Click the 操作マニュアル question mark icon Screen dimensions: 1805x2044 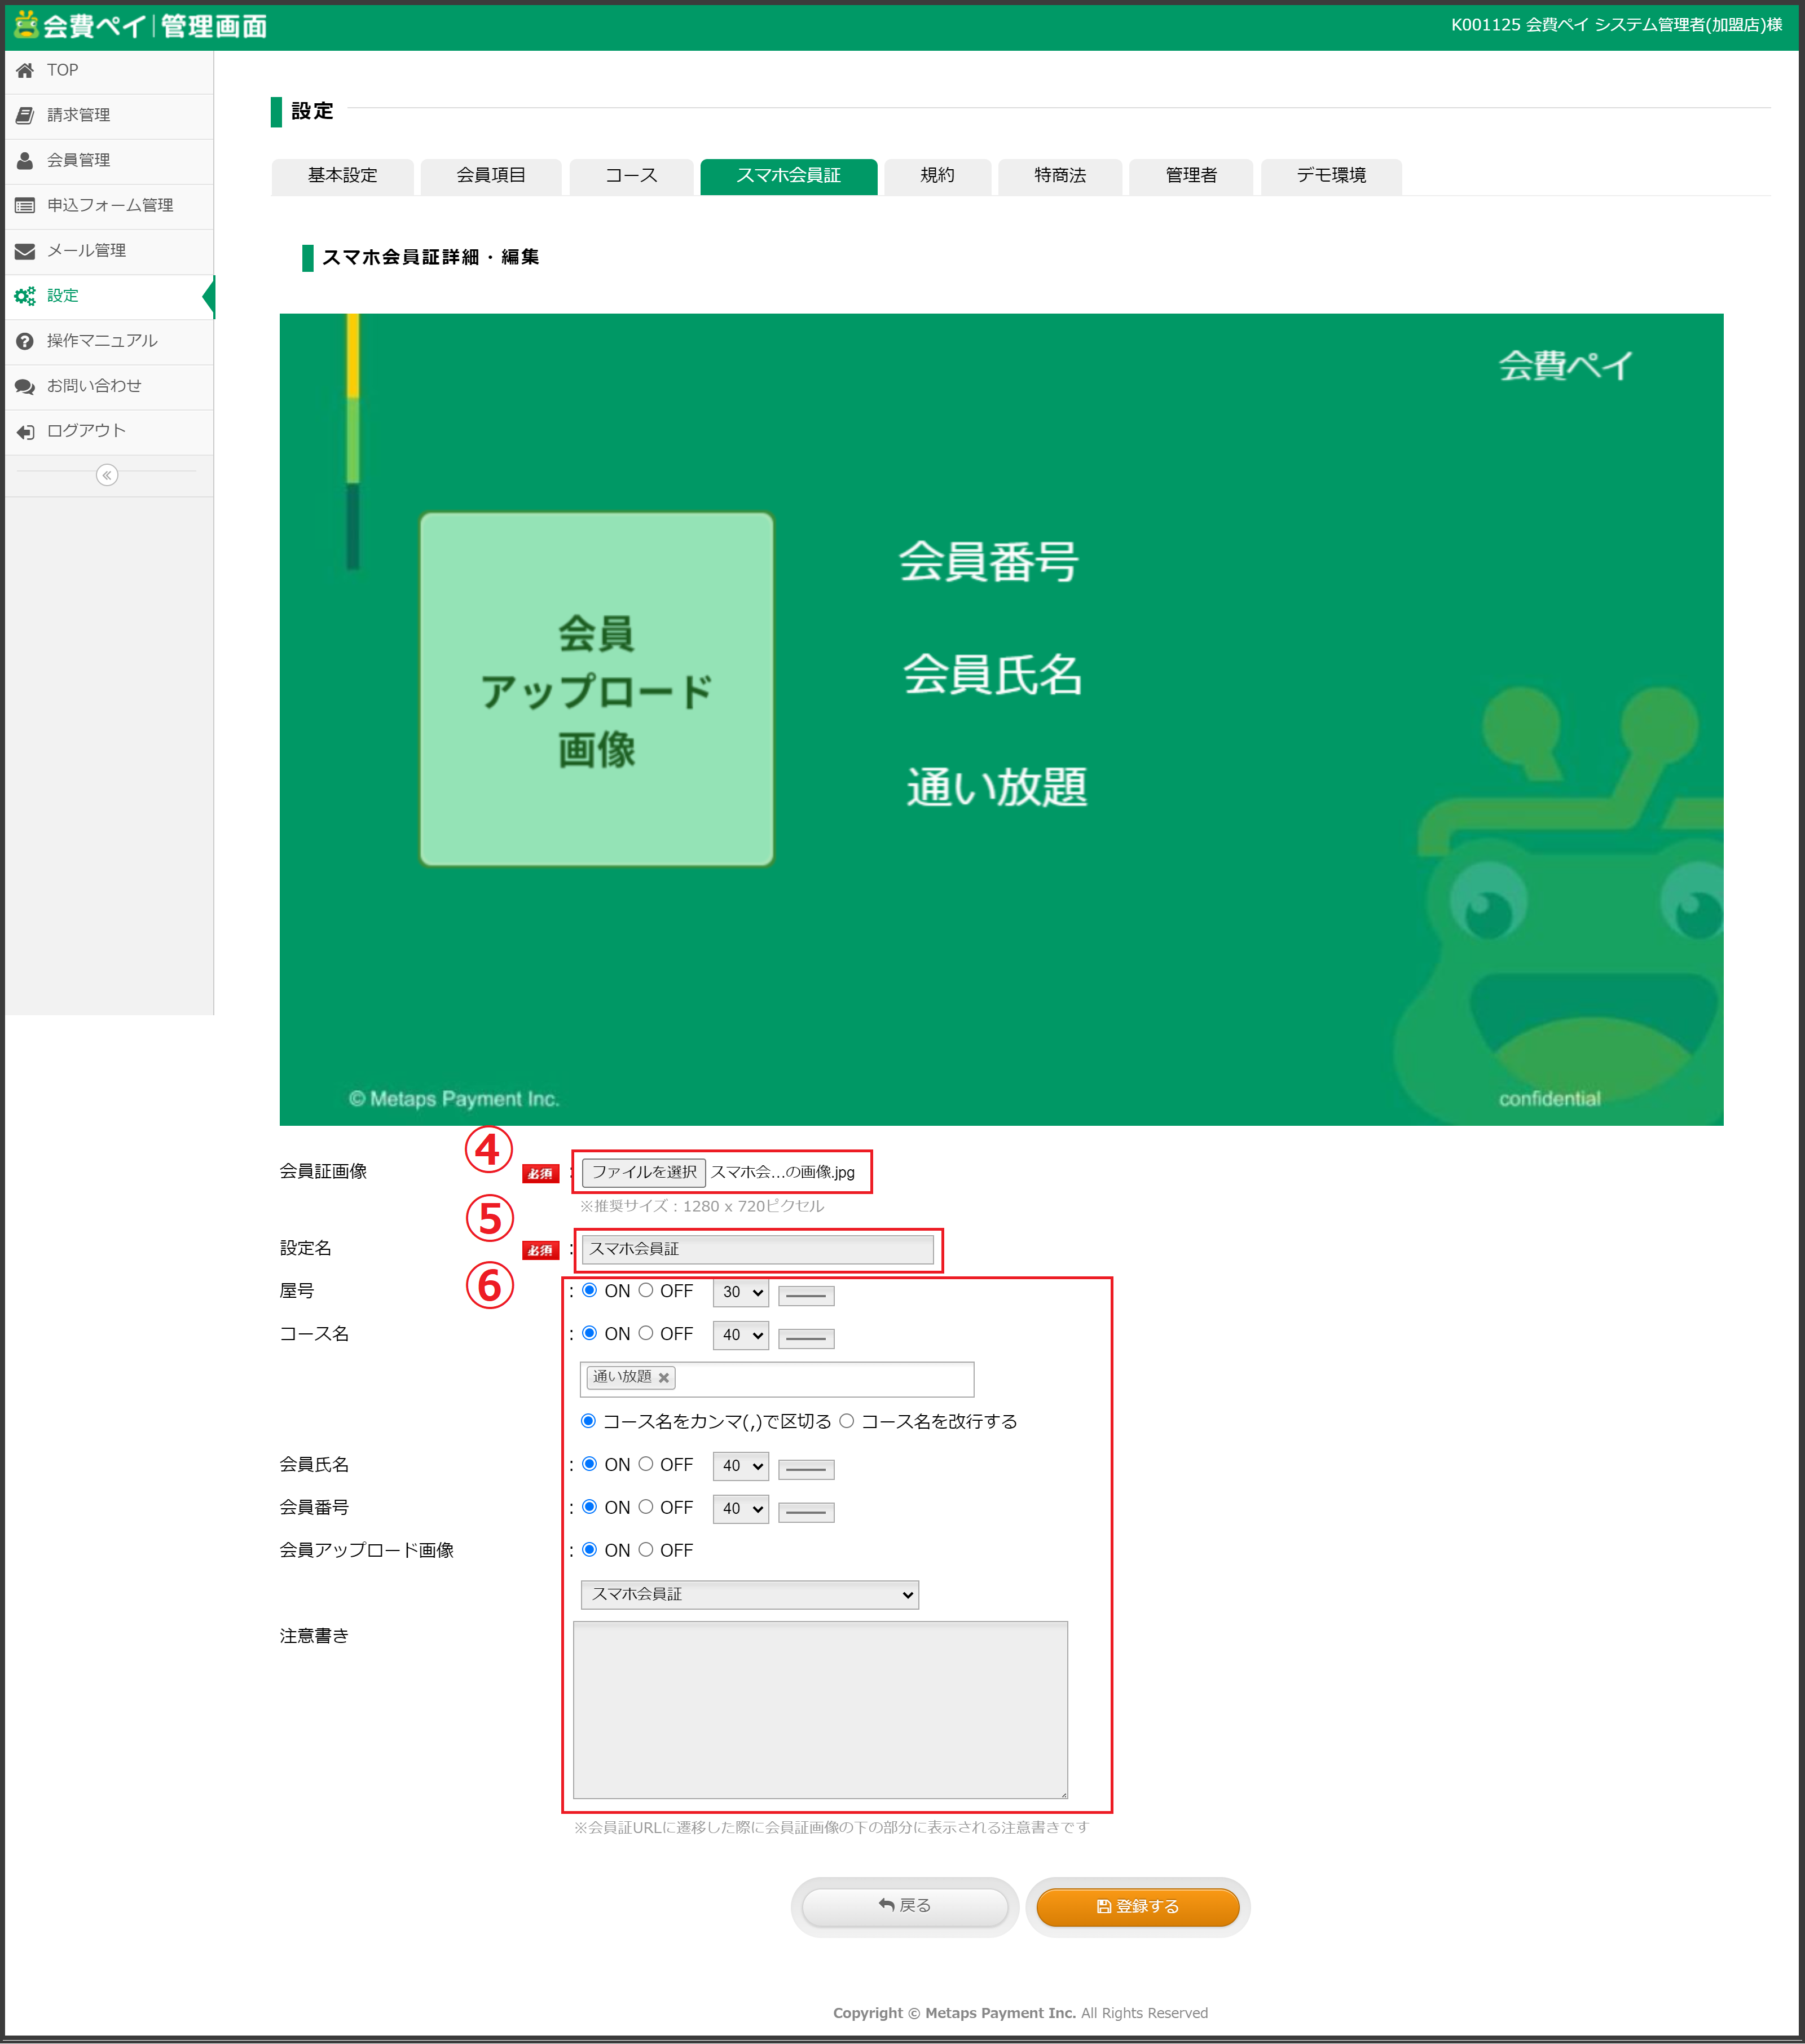pos(25,341)
